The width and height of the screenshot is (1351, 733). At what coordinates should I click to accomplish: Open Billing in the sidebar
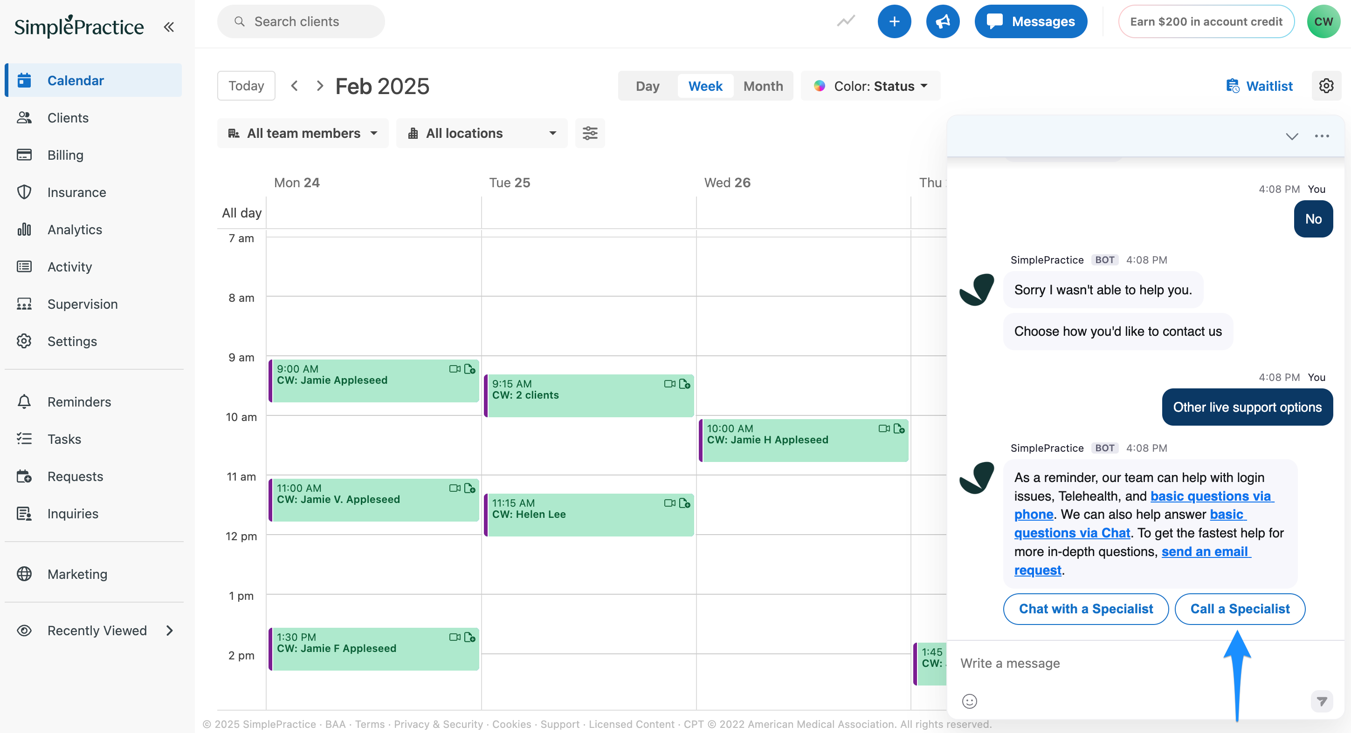point(93,155)
